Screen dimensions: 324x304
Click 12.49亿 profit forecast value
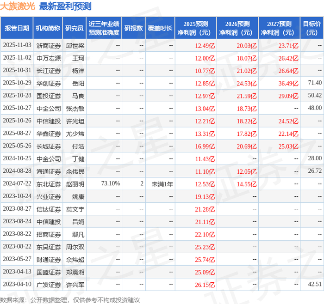click(205, 46)
